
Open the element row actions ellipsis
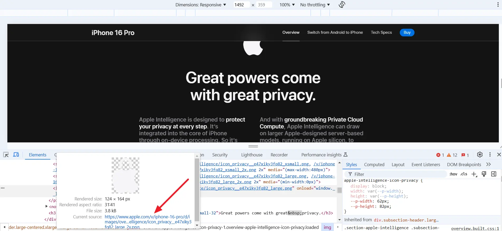click(x=3, y=188)
